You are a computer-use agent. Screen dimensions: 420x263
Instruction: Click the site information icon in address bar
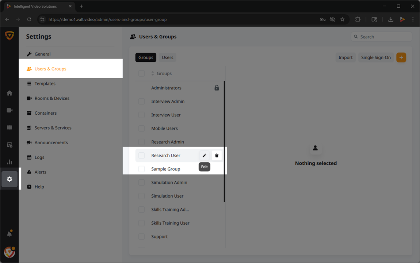(x=42, y=19)
